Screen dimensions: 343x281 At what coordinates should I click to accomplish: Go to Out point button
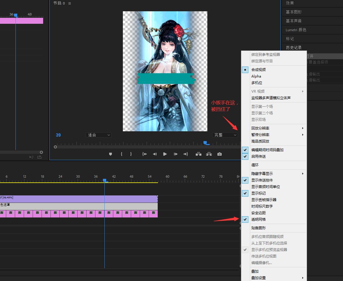[186, 154]
